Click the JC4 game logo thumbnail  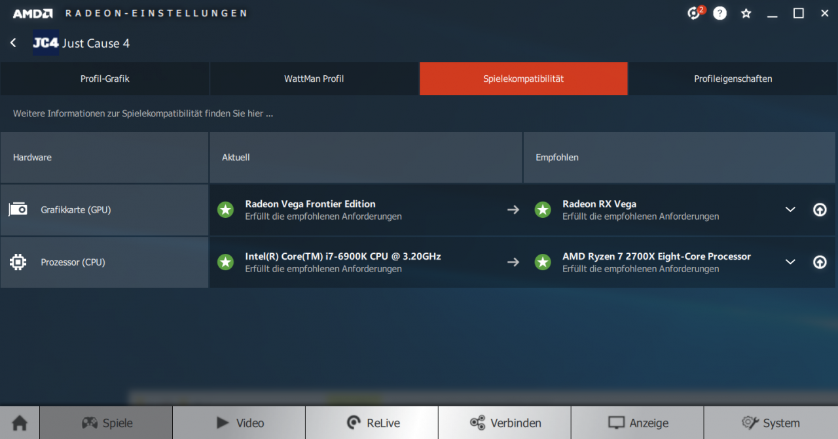click(x=46, y=43)
